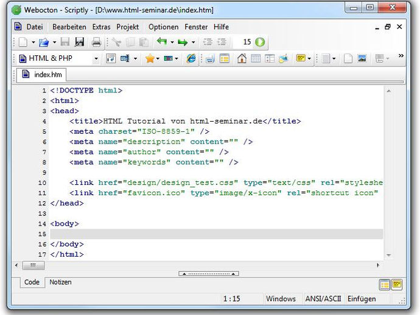The height and width of the screenshot is (315, 420).
Task: Click the panel splitter handle with two triangles
Action: (209, 274)
